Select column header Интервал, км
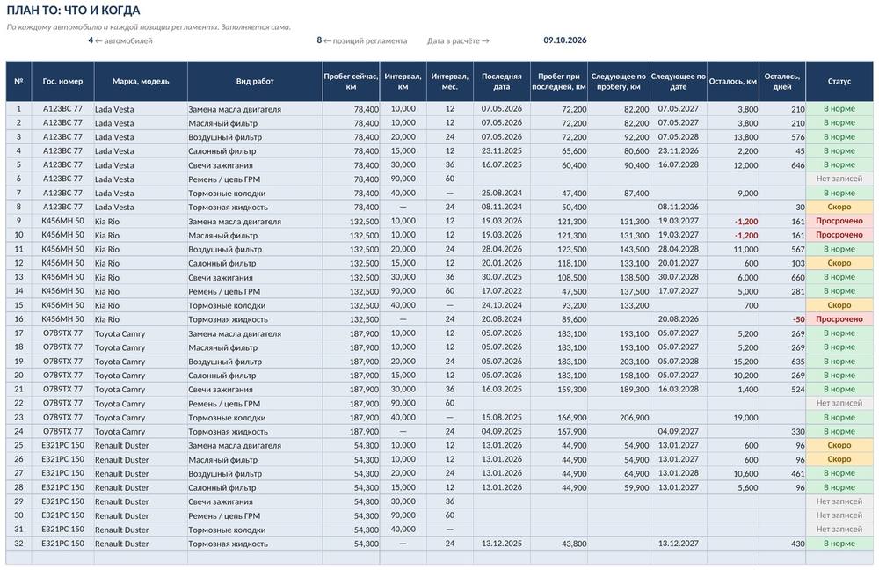879x570 pixels. coord(403,81)
